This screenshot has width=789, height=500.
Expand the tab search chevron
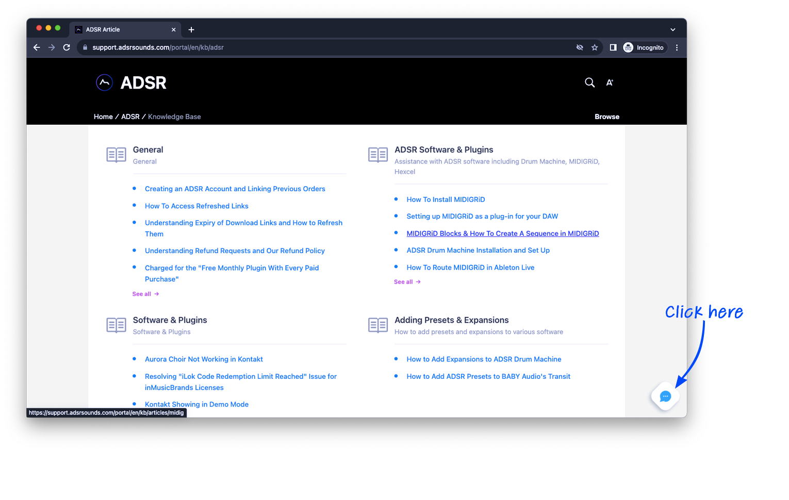pos(672,29)
